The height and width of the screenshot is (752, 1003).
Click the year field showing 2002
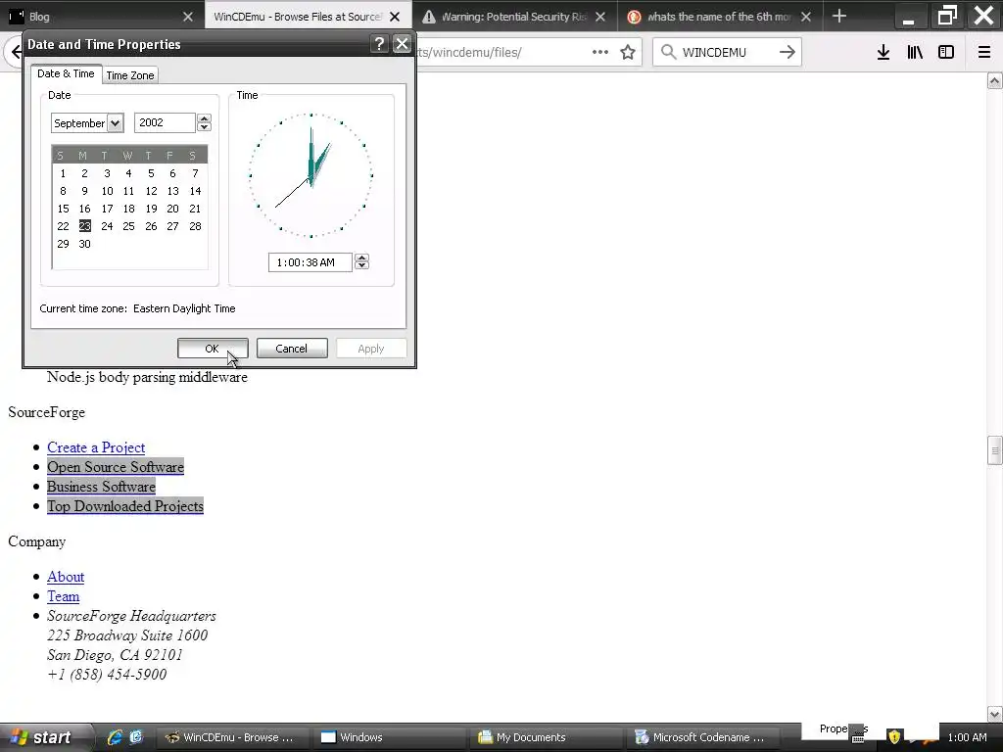(165, 122)
